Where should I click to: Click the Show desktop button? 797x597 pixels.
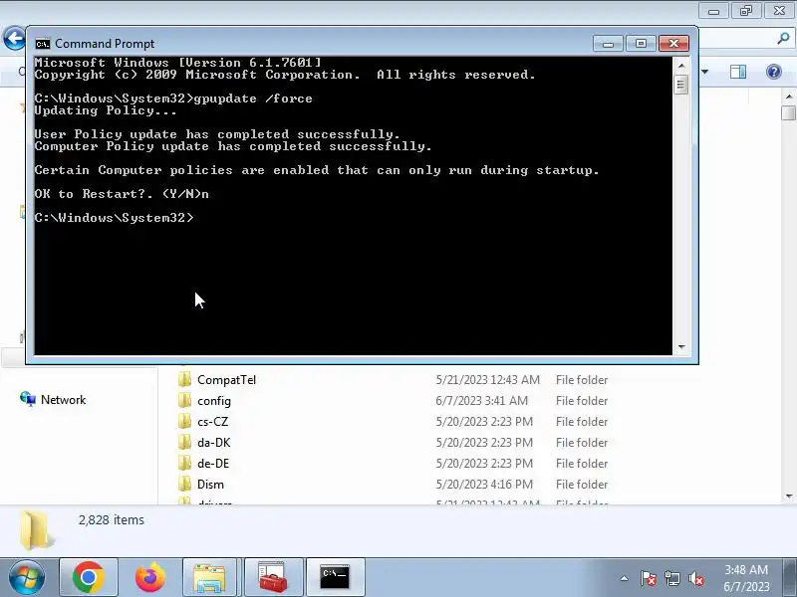pyautogui.click(x=791, y=577)
